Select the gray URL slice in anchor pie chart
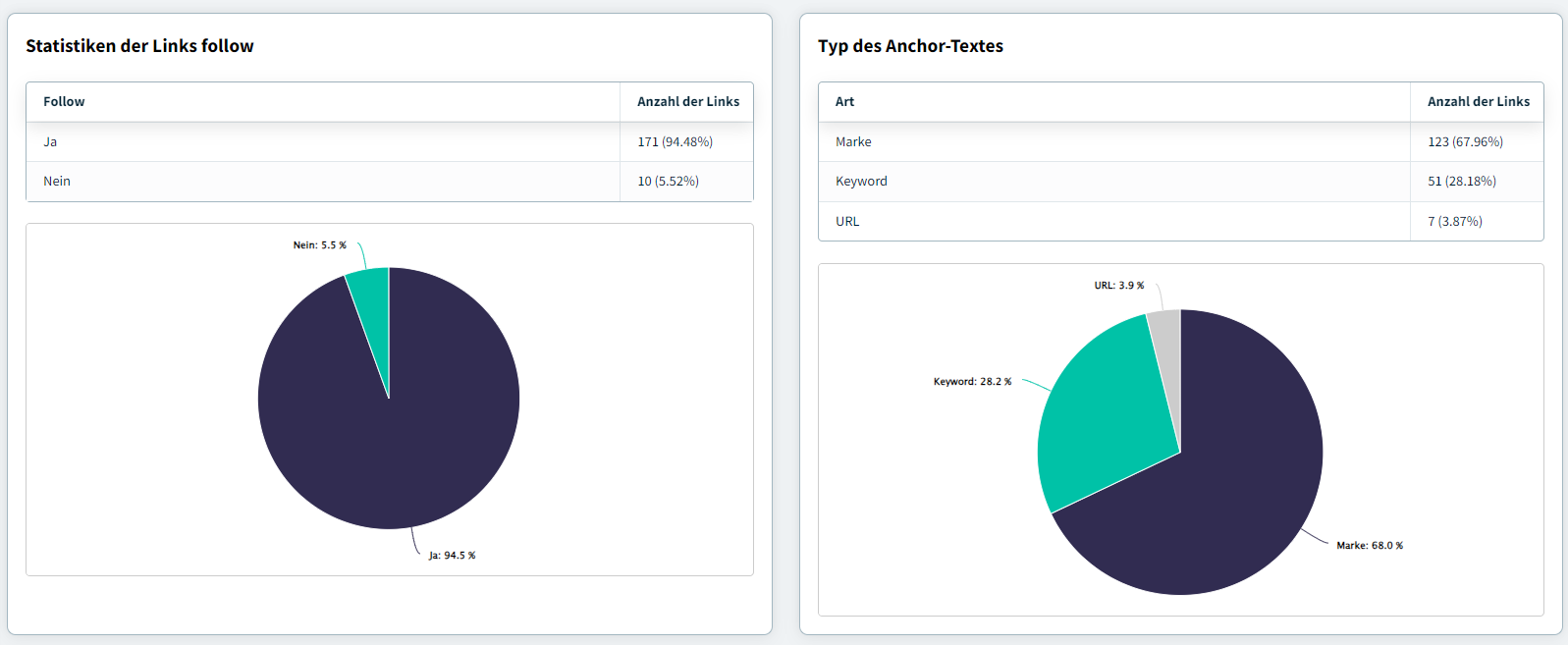Viewport: 1568px width, 645px height. pyautogui.click(x=1166, y=339)
